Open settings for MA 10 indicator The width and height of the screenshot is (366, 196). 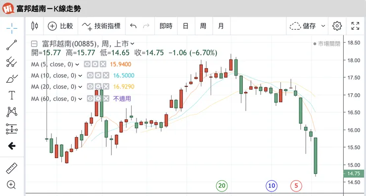click(x=98, y=75)
